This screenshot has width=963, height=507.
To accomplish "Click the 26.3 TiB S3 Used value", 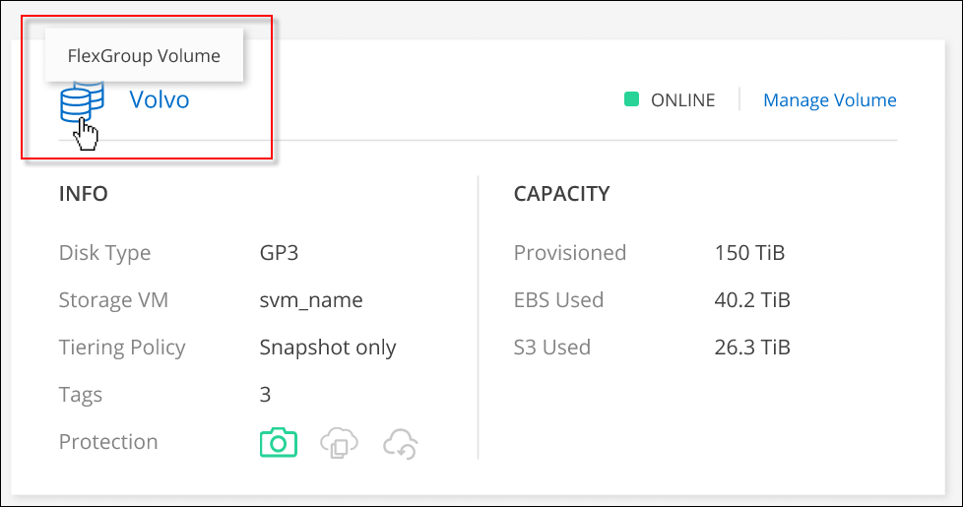I will 752,348.
